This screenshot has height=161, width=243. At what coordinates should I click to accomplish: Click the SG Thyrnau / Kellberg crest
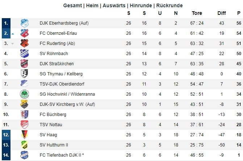coord(25,74)
